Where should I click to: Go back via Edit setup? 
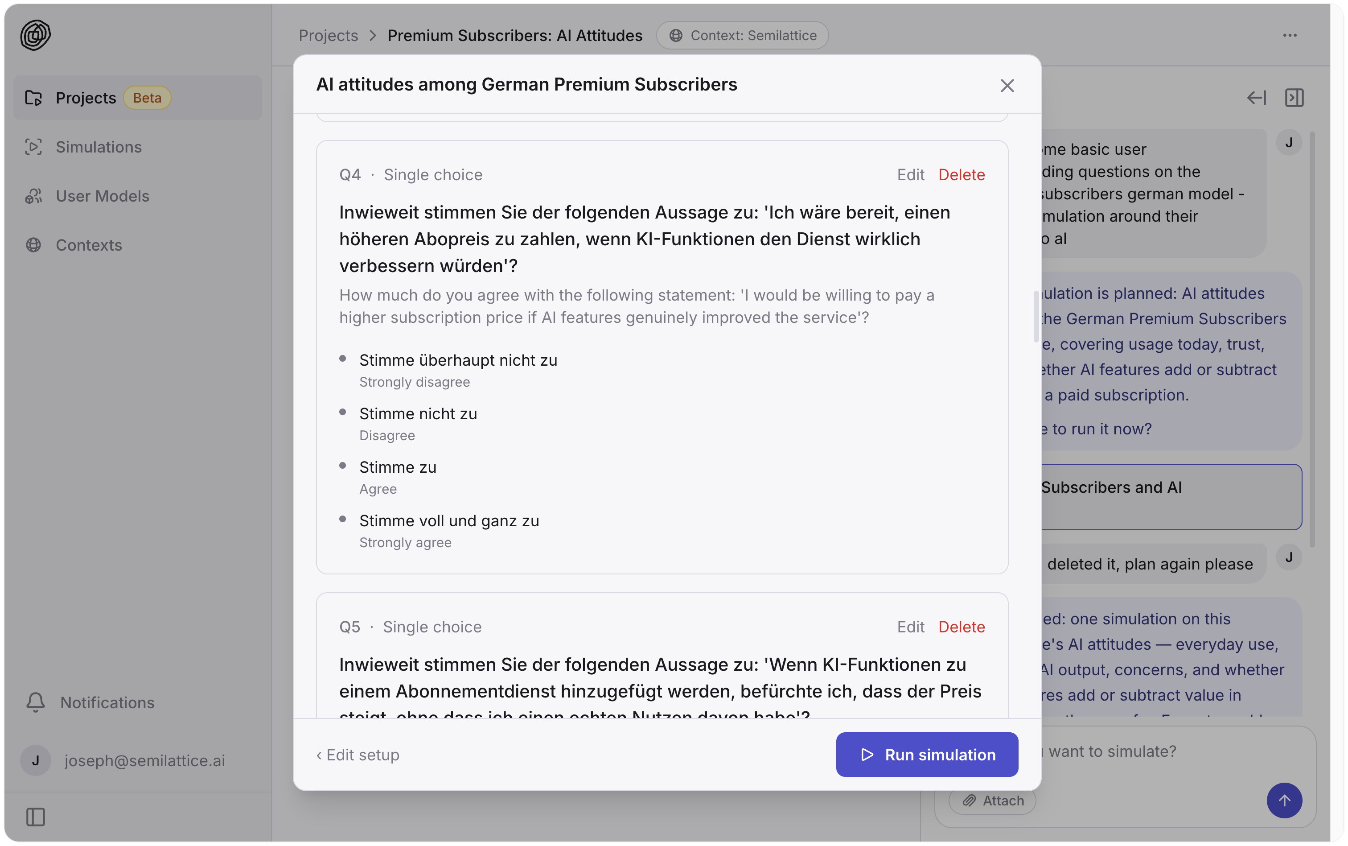click(358, 755)
